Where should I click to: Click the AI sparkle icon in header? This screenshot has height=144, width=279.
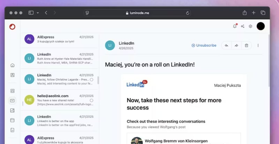click(x=243, y=26)
